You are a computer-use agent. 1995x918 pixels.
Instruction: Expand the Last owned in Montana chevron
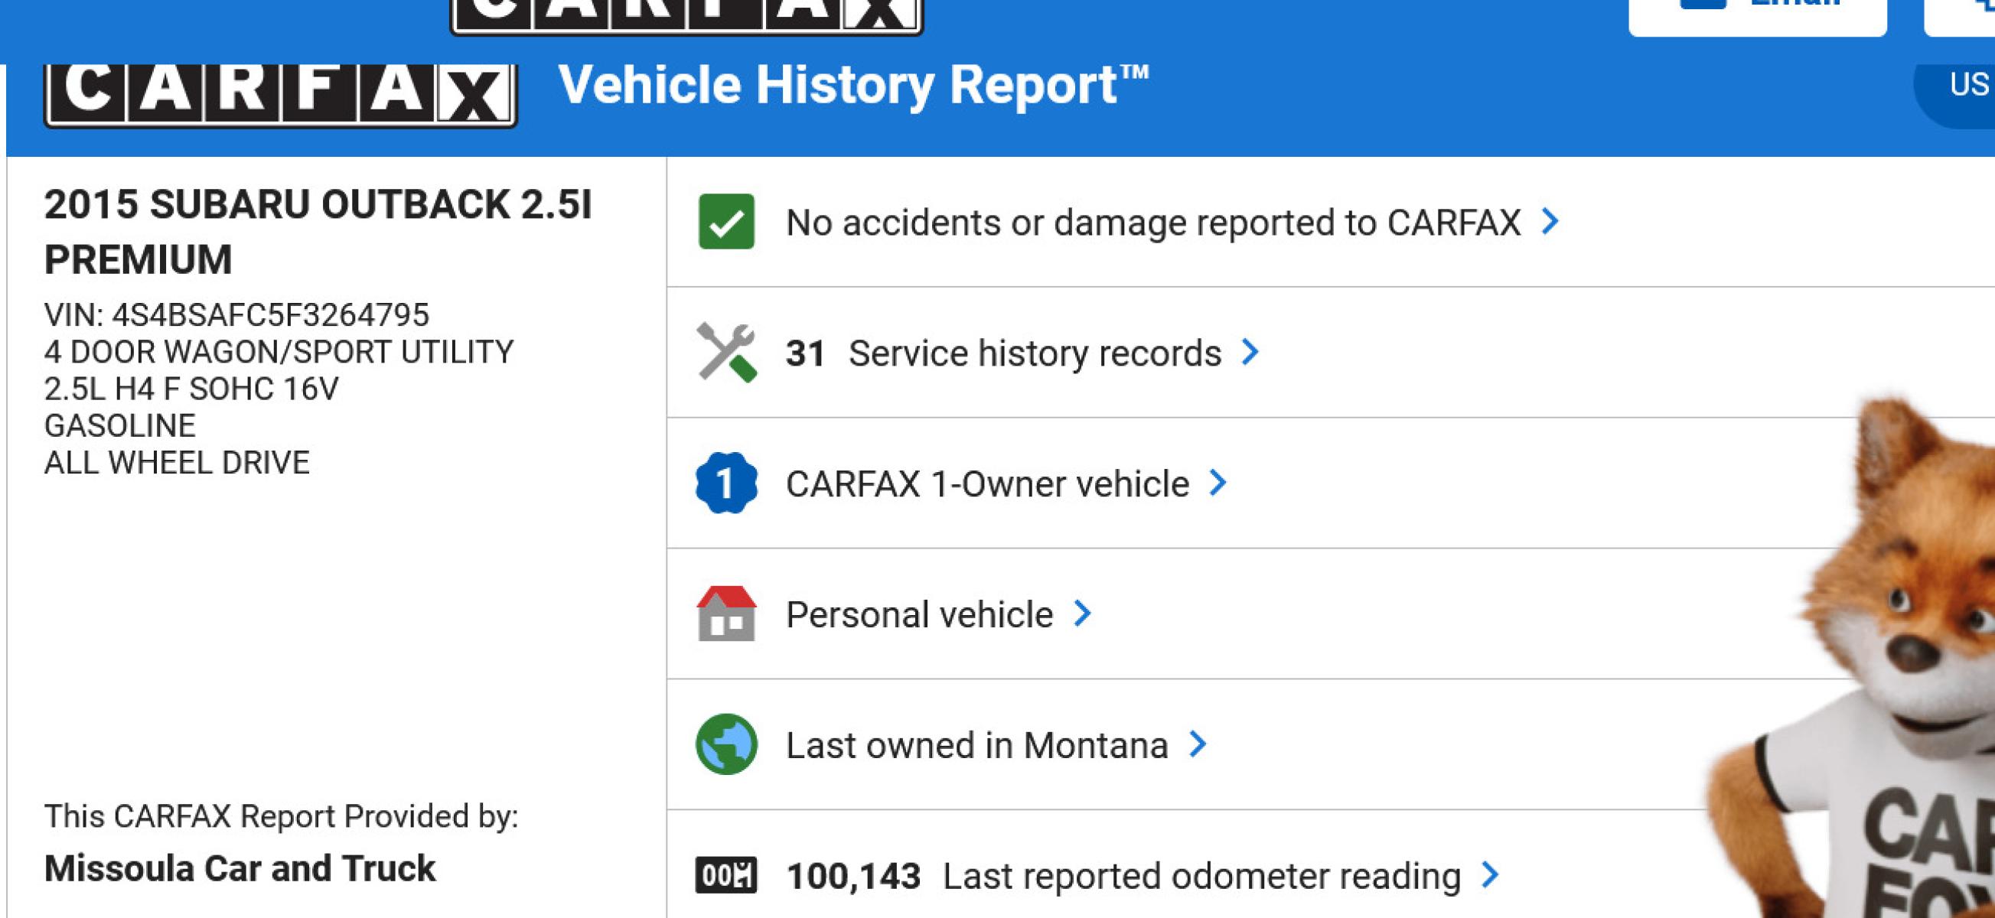tap(1198, 744)
